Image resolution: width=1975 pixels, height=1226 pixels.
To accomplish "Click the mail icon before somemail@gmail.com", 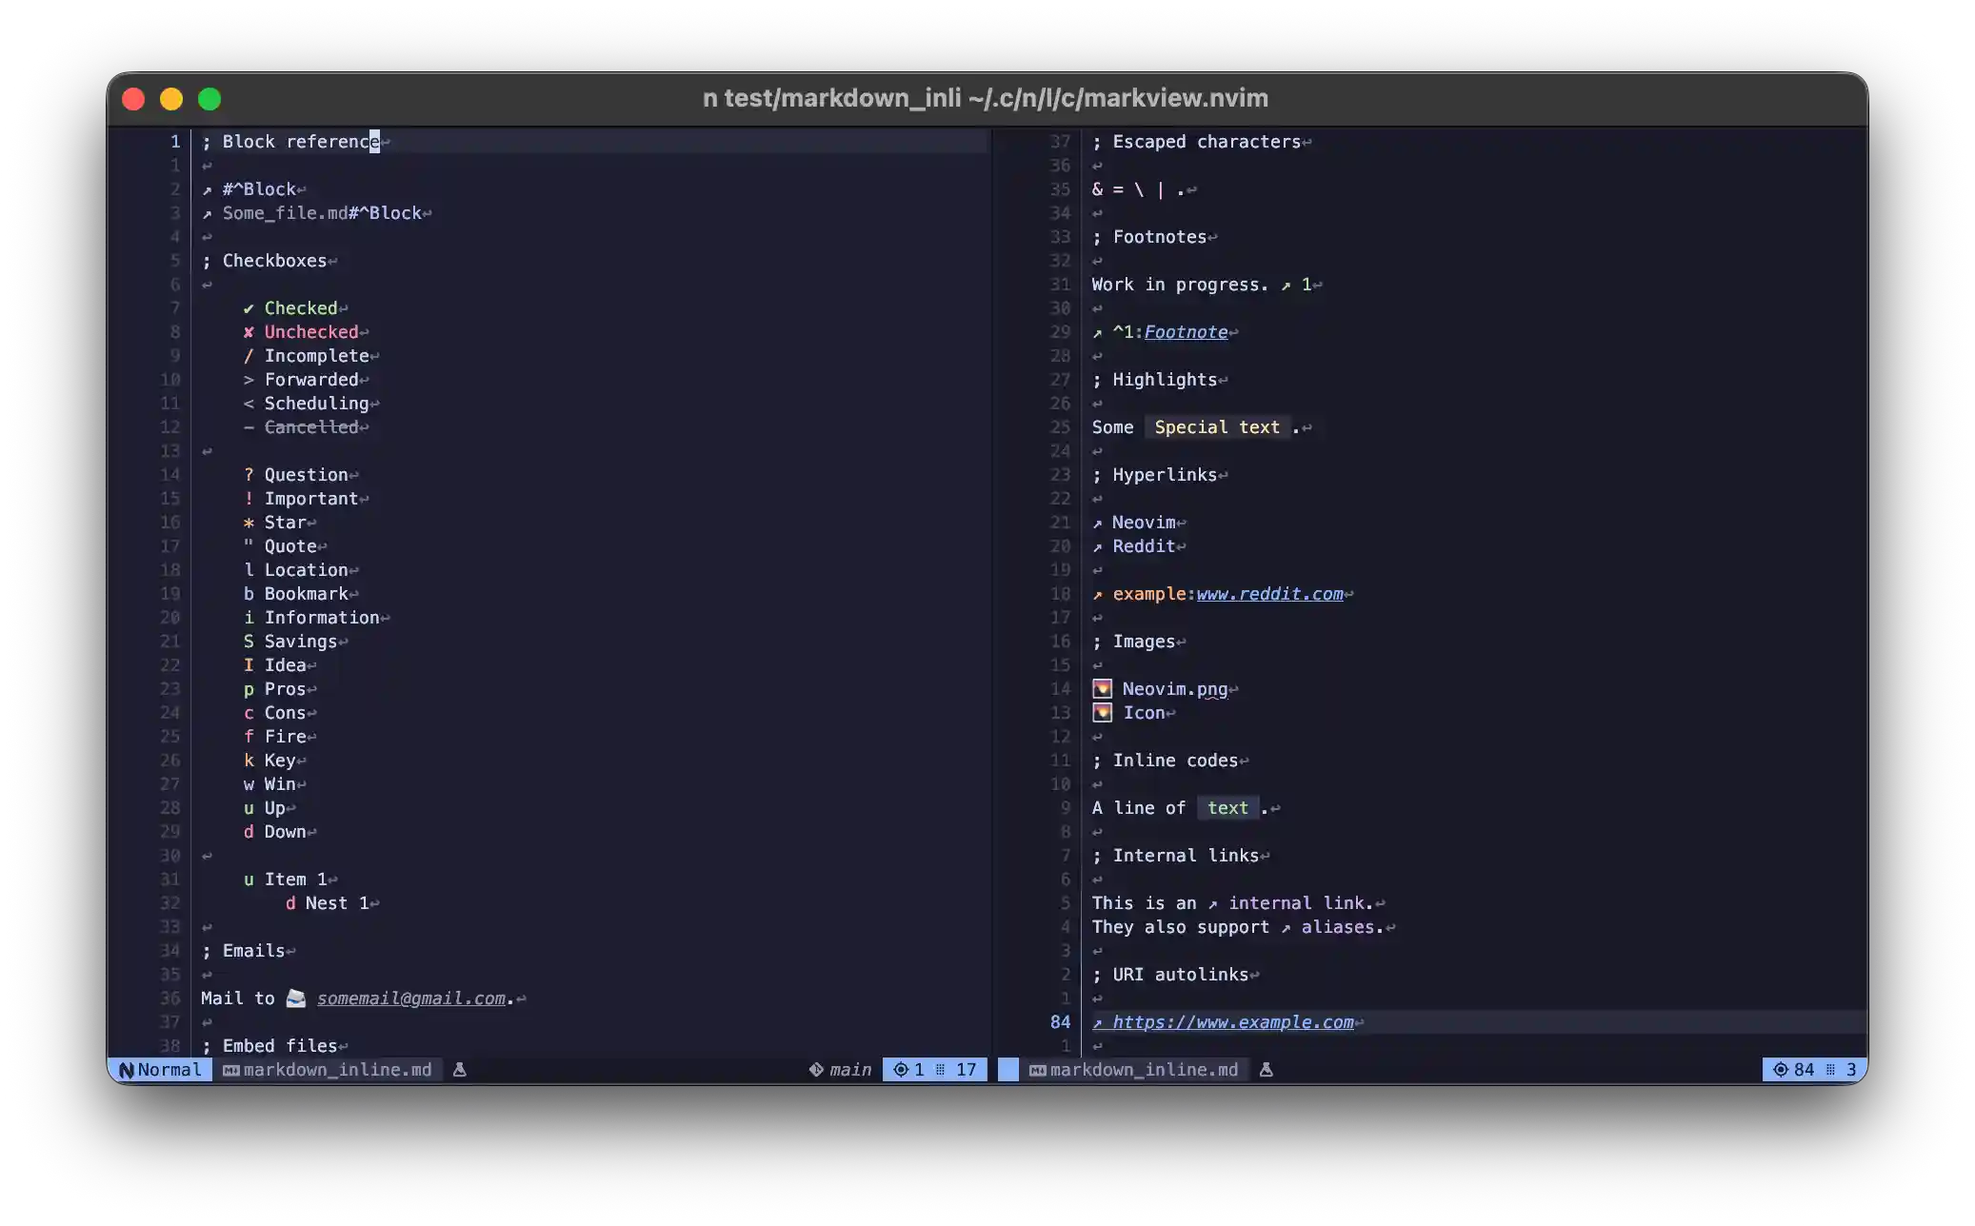I will tap(295, 998).
